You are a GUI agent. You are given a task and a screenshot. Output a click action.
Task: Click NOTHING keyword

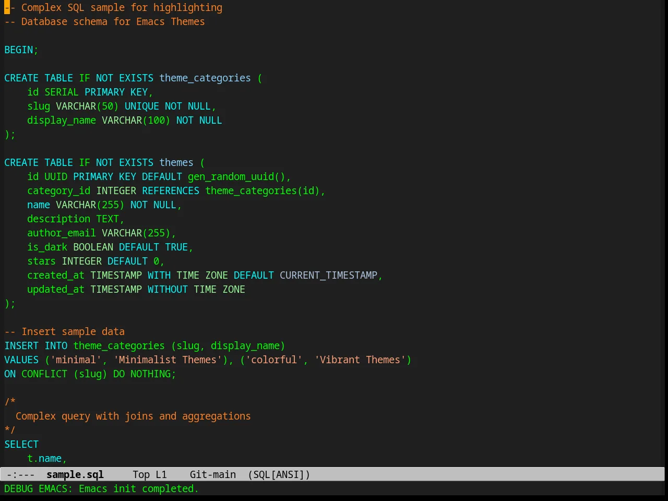[150, 374]
